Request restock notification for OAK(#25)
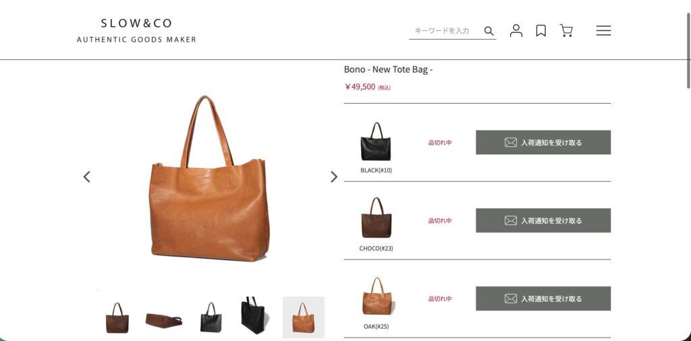691x341 pixels. click(x=543, y=299)
